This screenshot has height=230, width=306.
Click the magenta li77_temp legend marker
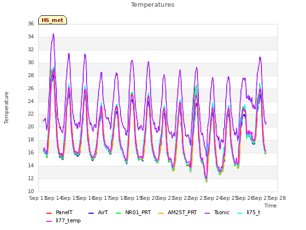[49, 221]
